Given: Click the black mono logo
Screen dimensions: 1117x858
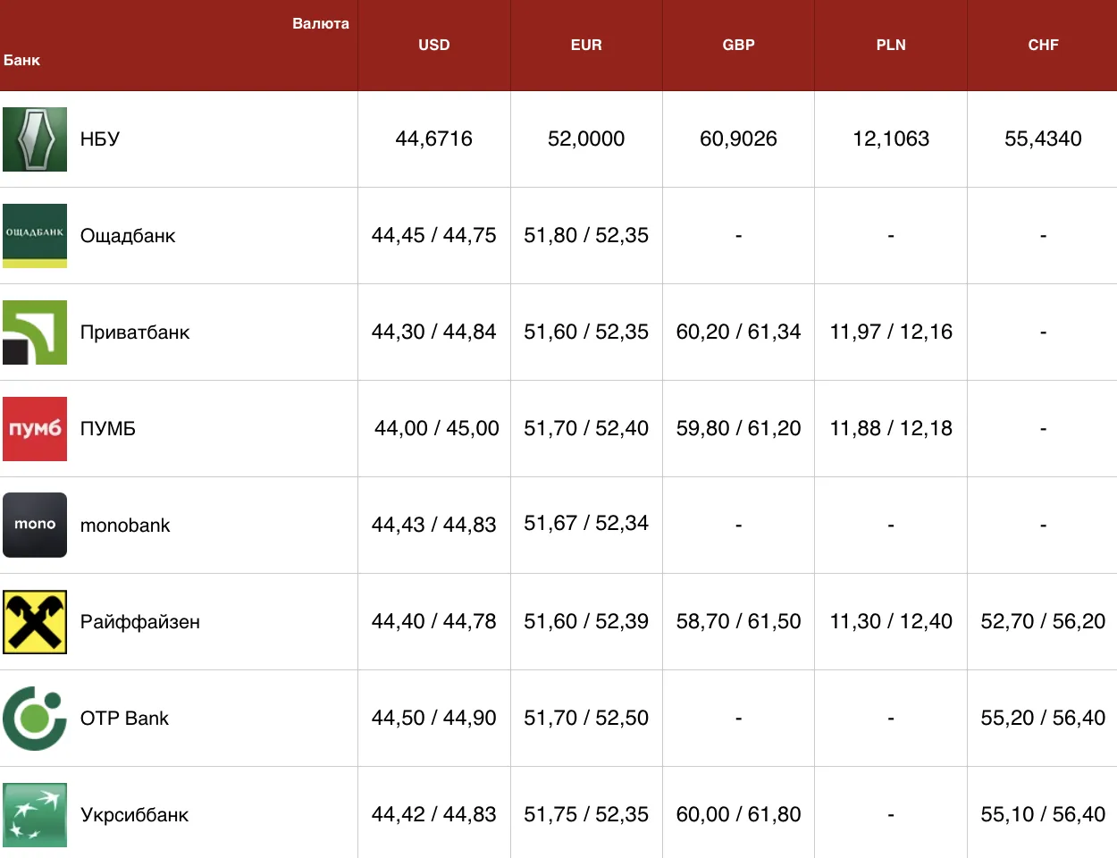Looking at the screenshot, I should [x=35, y=526].
